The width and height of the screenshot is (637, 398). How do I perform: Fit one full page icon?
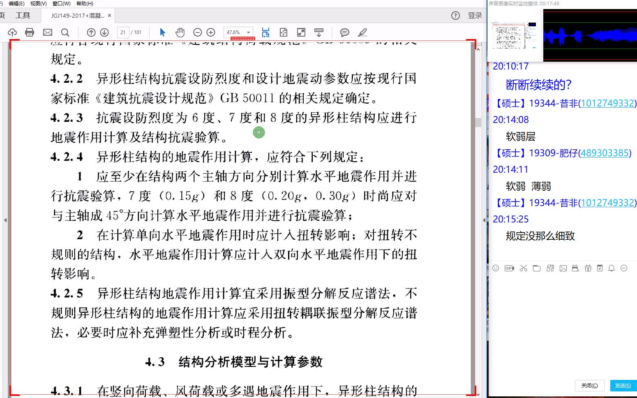point(284,32)
